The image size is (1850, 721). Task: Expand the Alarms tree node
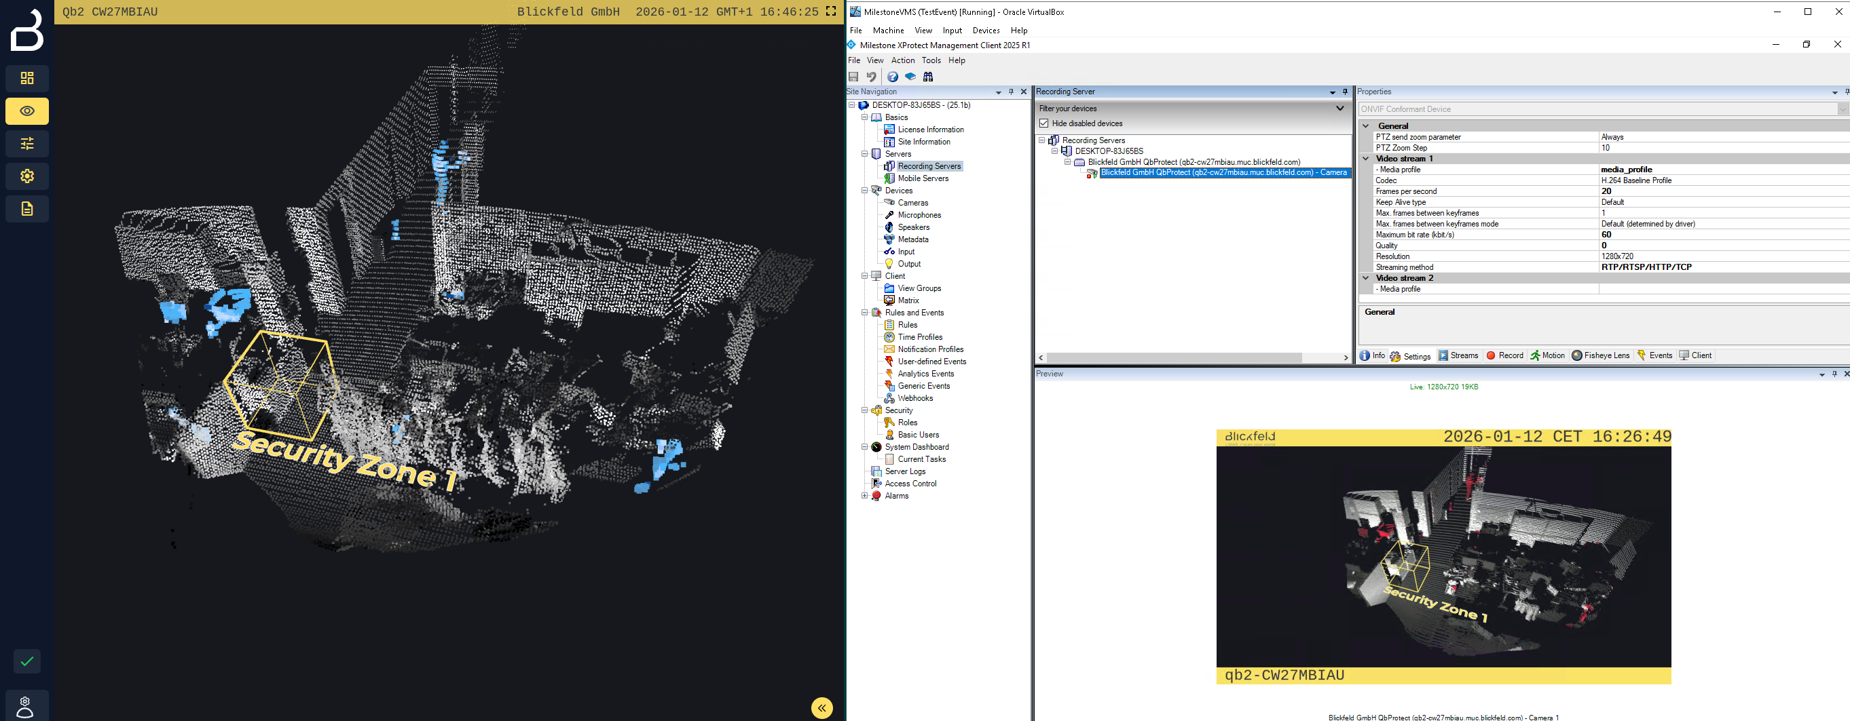[865, 496]
